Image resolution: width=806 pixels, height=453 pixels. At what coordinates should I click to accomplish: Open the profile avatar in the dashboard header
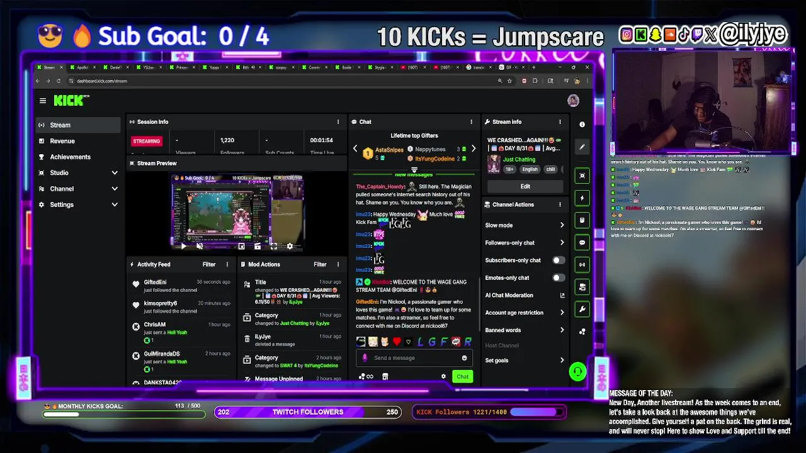[x=573, y=101]
